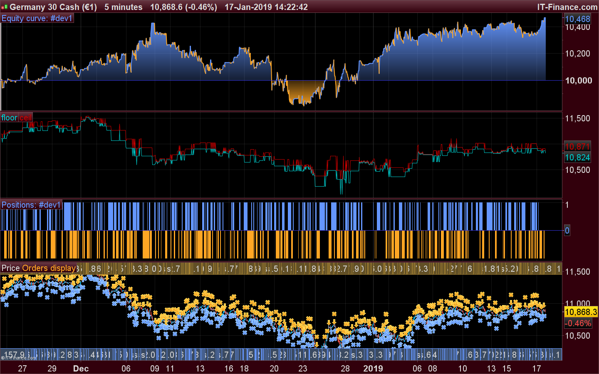Select the 20 date on the time axis
Image resolution: width=599 pixels, height=374 pixels.
tap(274, 369)
